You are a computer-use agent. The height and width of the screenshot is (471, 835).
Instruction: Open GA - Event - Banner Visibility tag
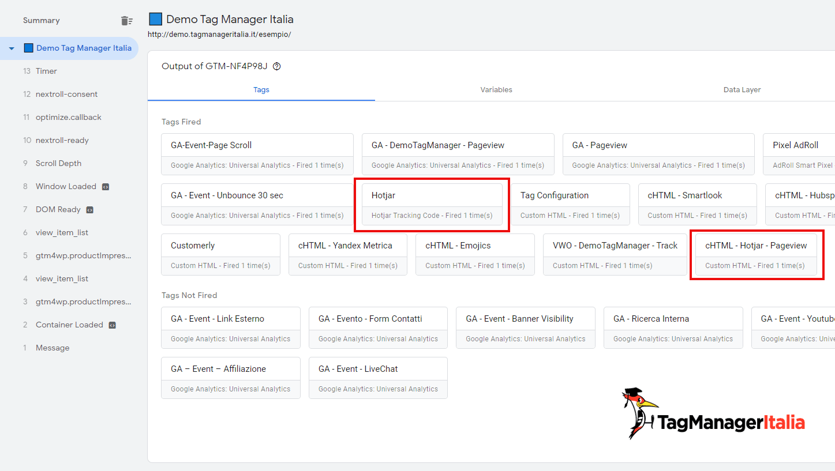(526, 327)
